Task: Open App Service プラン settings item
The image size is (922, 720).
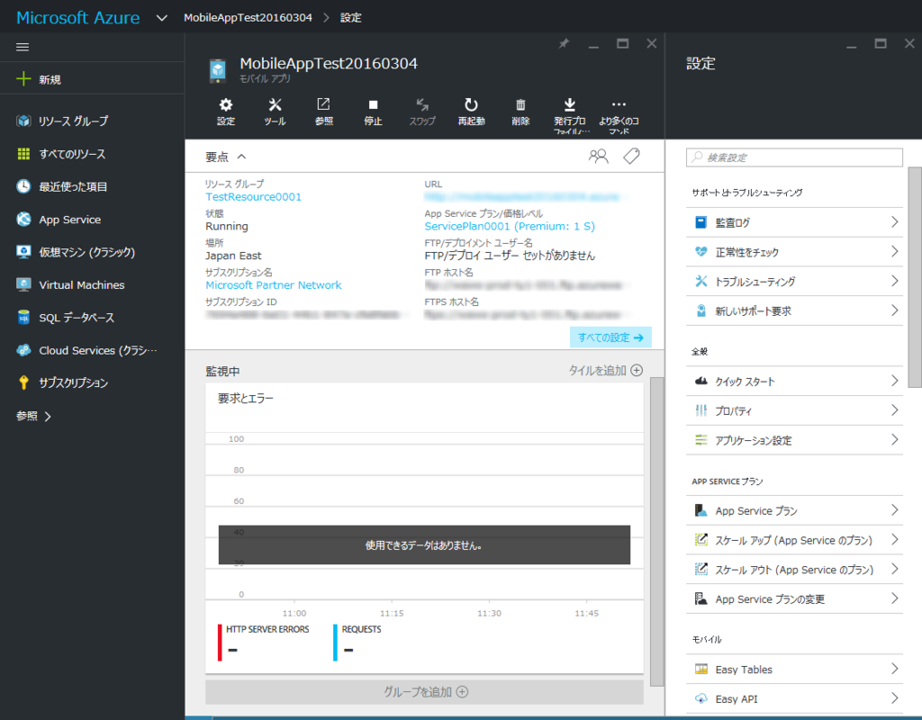Action: 794,510
